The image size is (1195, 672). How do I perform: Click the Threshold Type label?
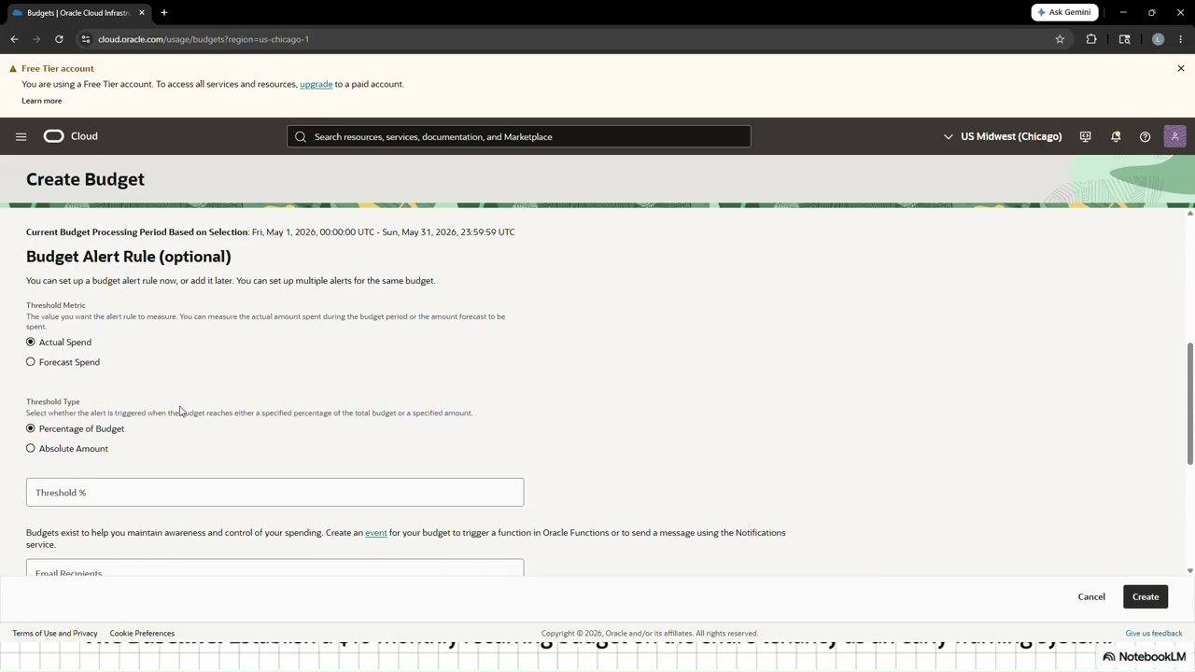(x=53, y=401)
